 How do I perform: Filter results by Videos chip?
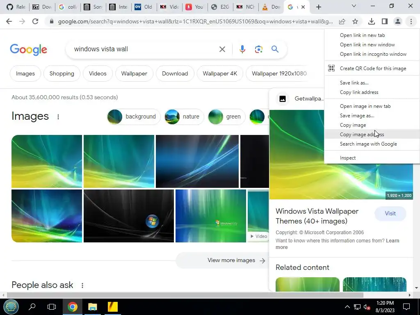(98, 73)
